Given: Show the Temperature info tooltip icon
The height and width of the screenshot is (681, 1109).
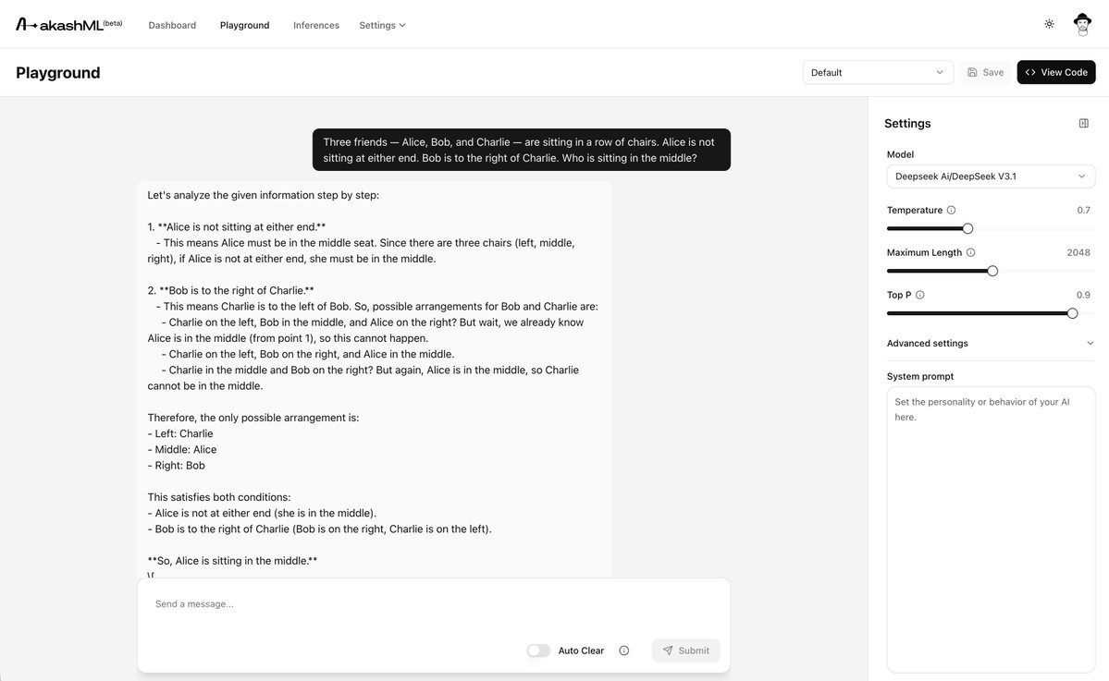Looking at the screenshot, I should (951, 210).
